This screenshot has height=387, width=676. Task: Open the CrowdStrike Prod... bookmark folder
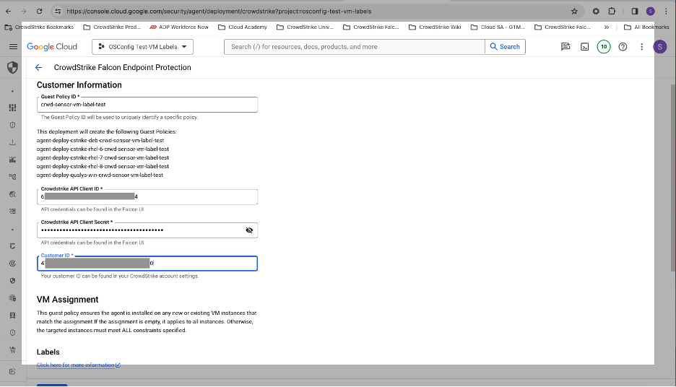(x=112, y=27)
